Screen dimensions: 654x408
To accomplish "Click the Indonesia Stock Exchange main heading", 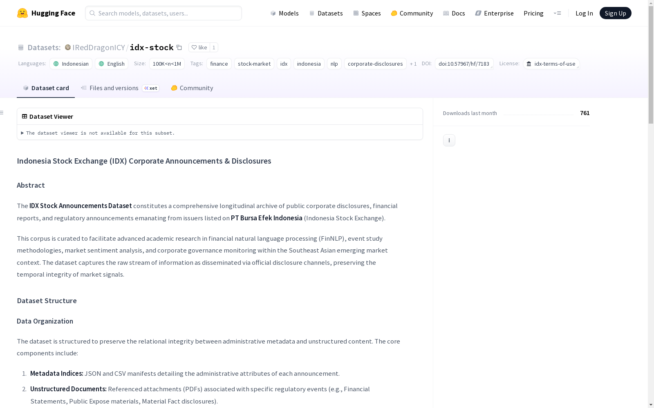I will coord(144,161).
